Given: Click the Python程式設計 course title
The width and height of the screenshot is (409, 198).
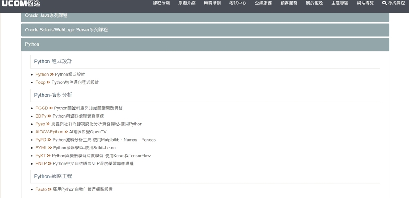Looking at the screenshot, I should pyautogui.click(x=70, y=75).
